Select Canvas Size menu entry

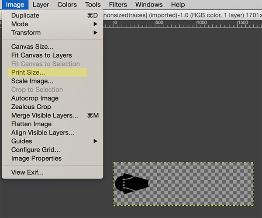(x=32, y=47)
